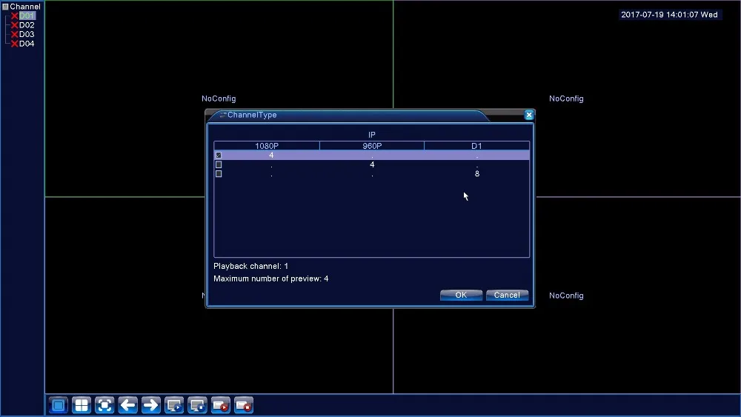The image size is (741, 417).
Task: Click value 8 in the D1 column
Action: click(x=476, y=174)
